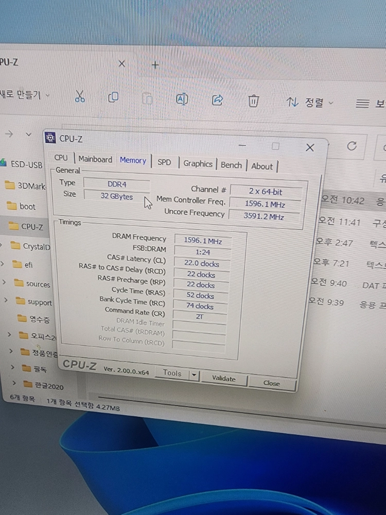Click the Explorer refresh arrow icon
This screenshot has width=386, height=515.
tap(352, 146)
